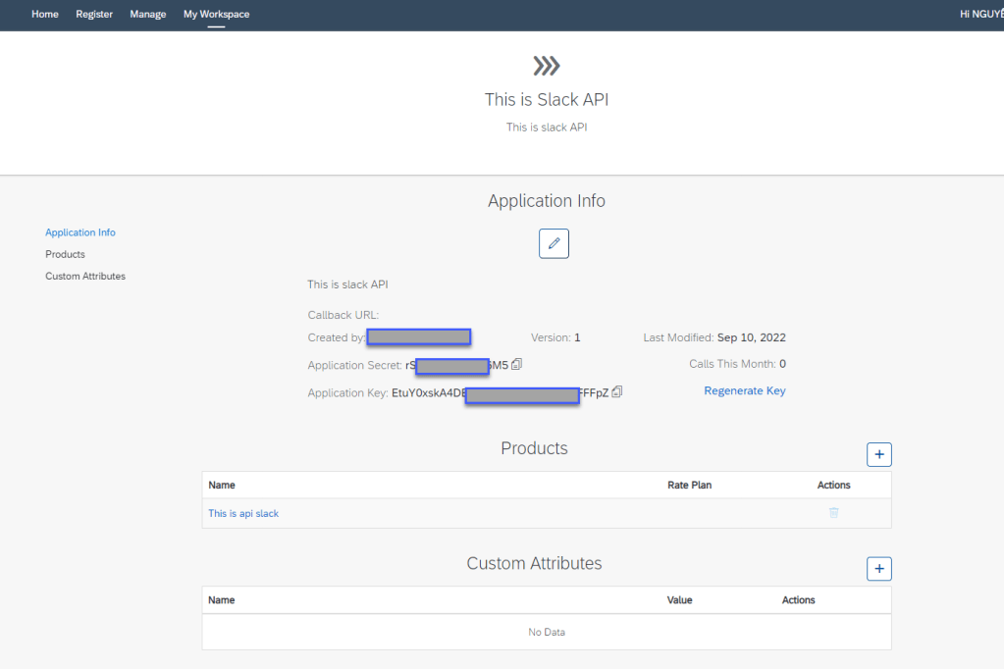
Task: Click the Regenerate Key link
Action: coord(744,390)
